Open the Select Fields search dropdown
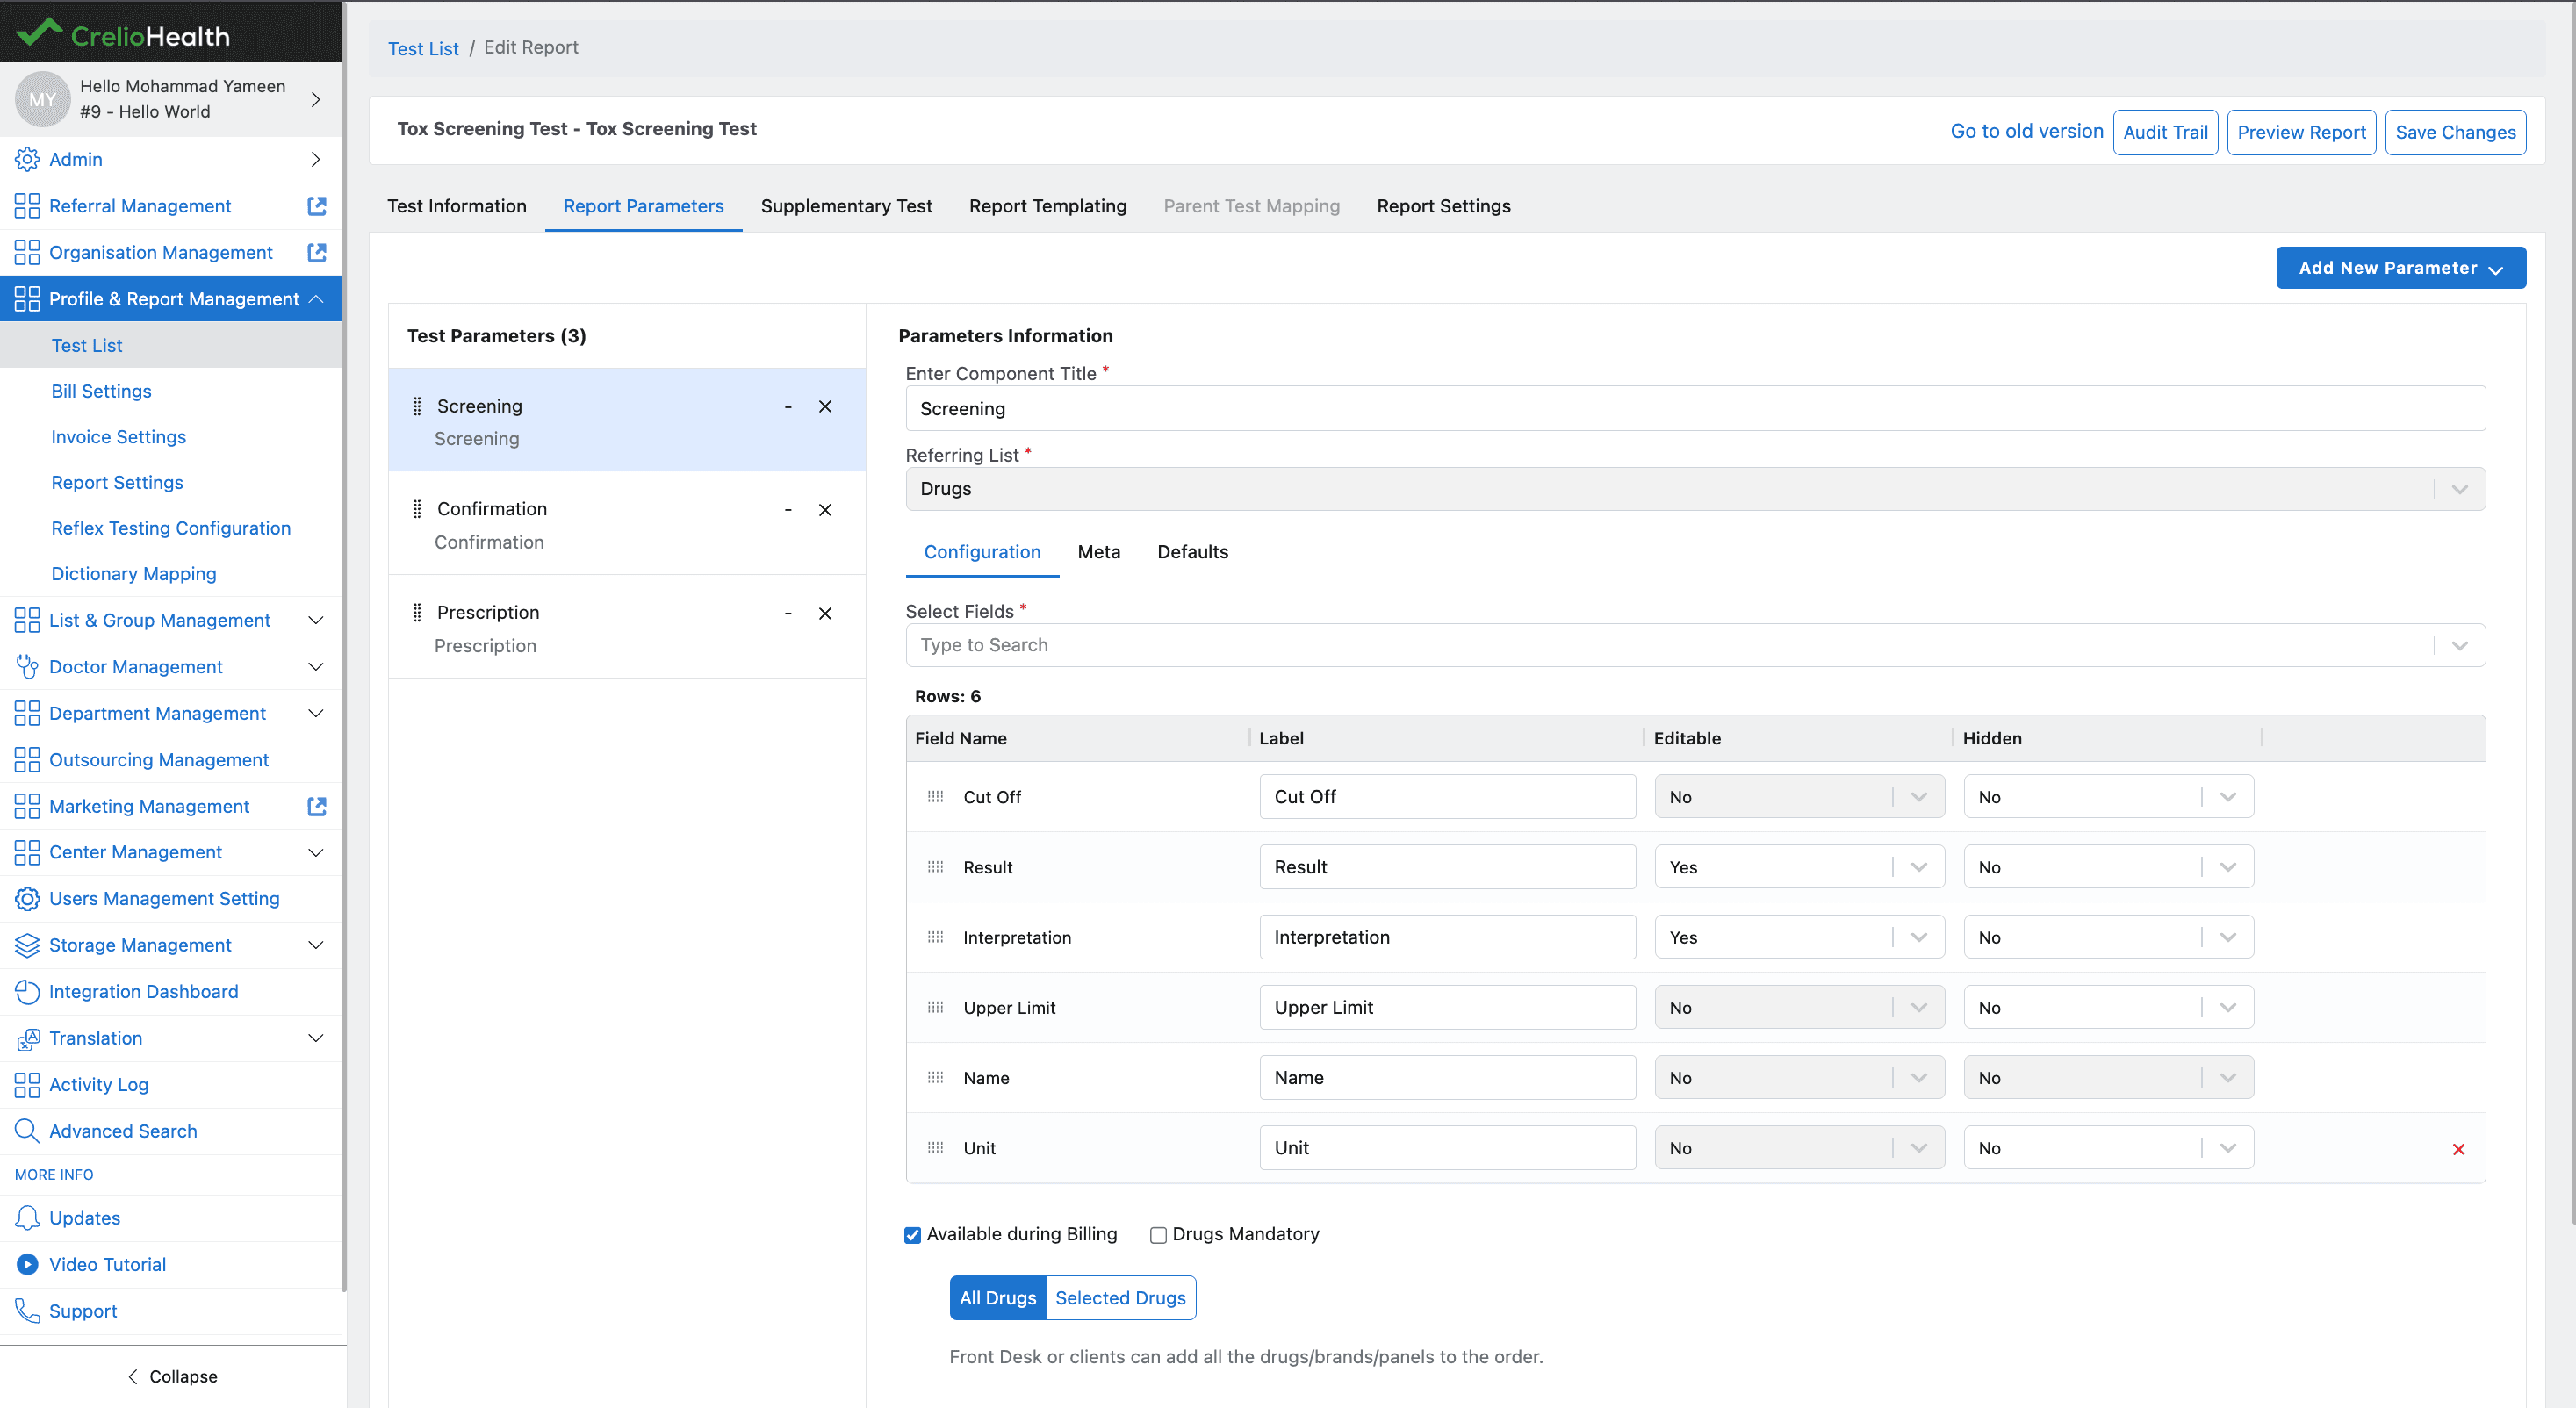The width and height of the screenshot is (2576, 1408). 1695,645
